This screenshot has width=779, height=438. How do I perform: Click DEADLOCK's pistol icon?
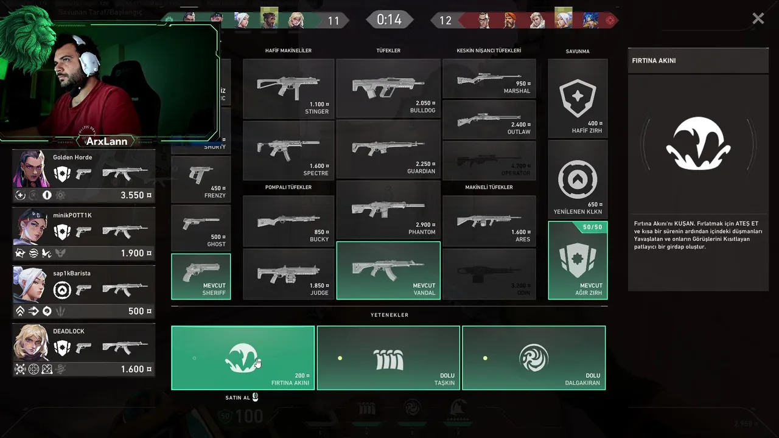click(x=83, y=347)
